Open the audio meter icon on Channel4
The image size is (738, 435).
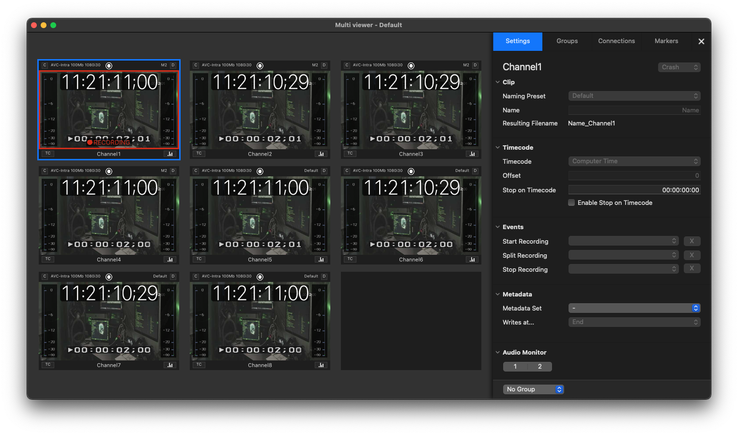pyautogui.click(x=170, y=260)
